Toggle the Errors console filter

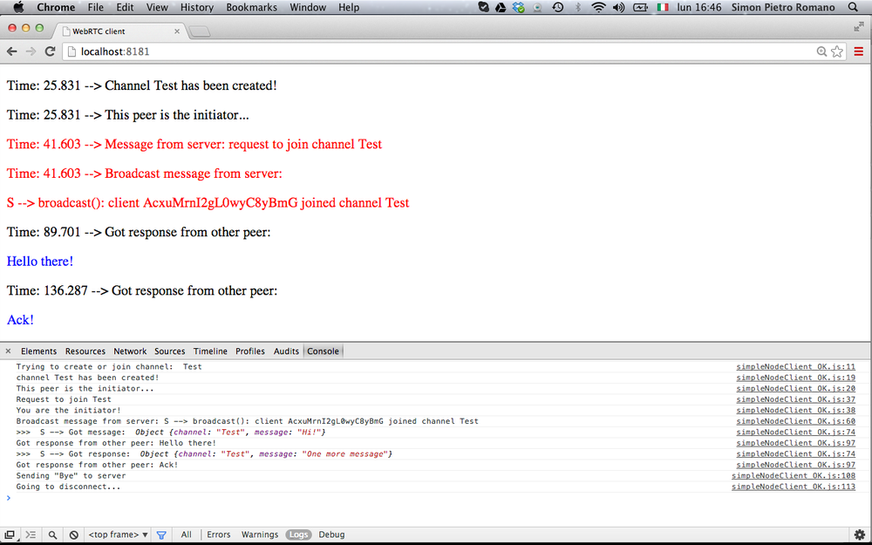218,535
